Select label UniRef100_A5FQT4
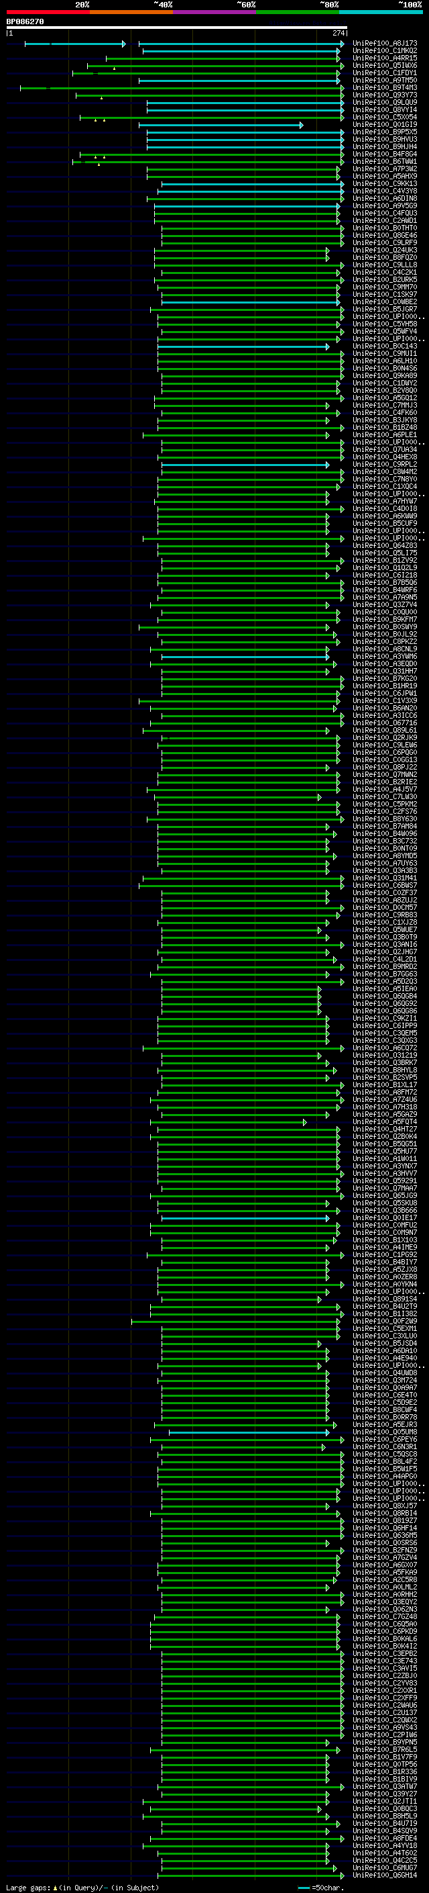 pyautogui.click(x=385, y=1122)
